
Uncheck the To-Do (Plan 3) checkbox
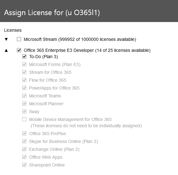[24, 57]
